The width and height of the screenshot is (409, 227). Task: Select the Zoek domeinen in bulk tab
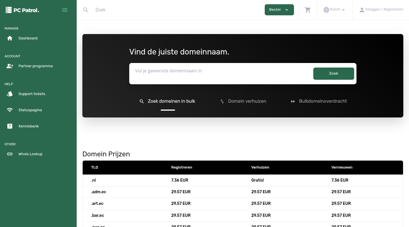click(x=167, y=101)
